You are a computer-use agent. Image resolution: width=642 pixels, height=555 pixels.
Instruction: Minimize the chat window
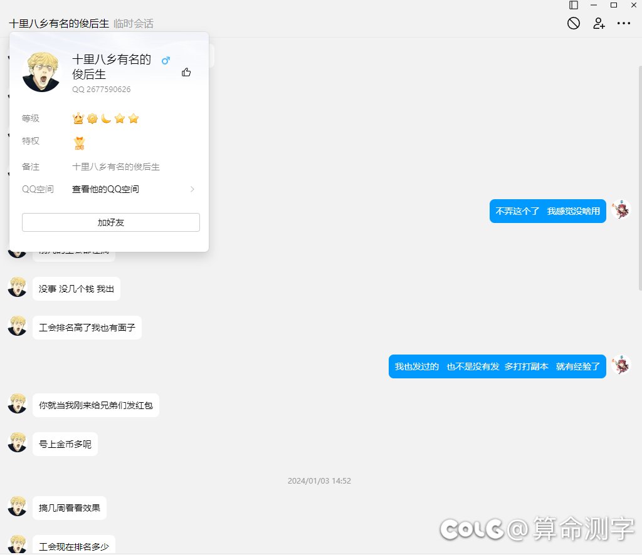[594, 5]
